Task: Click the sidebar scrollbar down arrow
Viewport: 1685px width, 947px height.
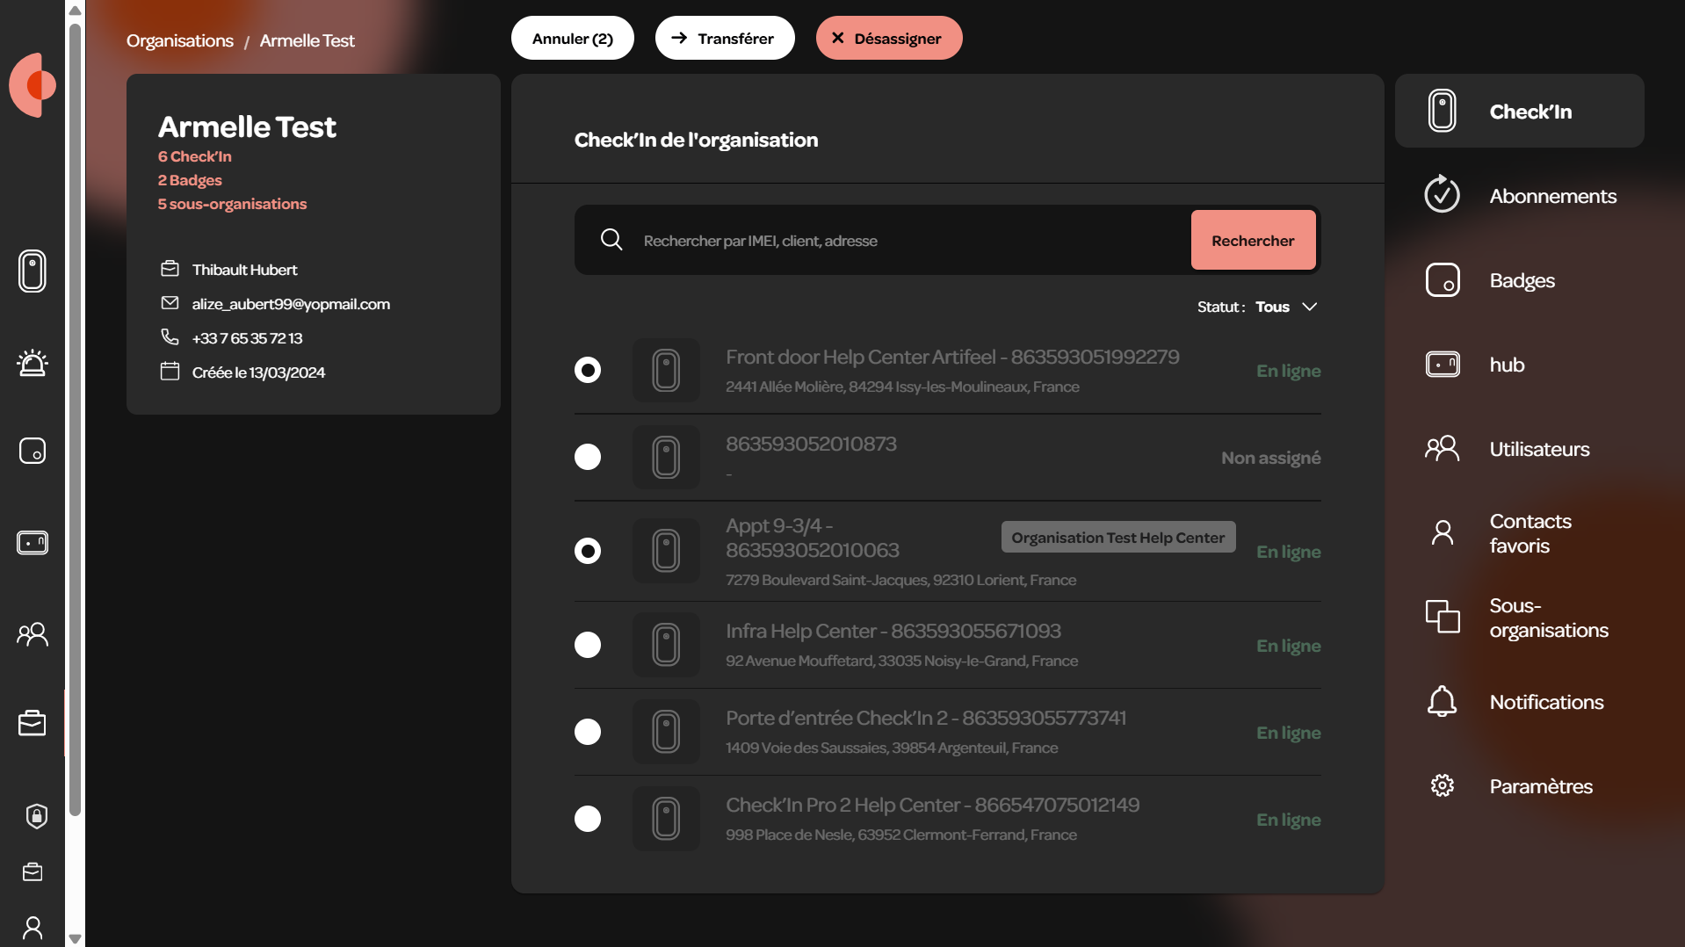Action: (75, 938)
